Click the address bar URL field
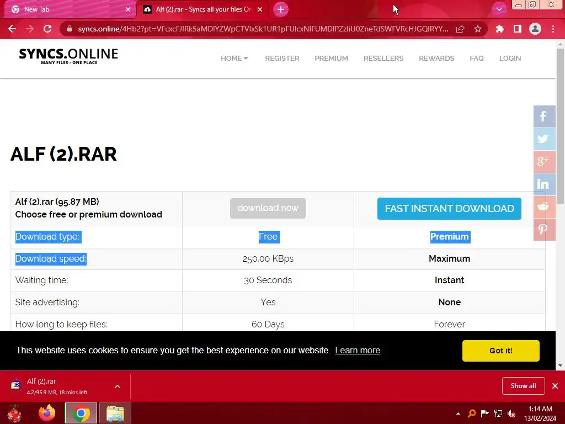The height and width of the screenshot is (424, 565). coord(263,29)
